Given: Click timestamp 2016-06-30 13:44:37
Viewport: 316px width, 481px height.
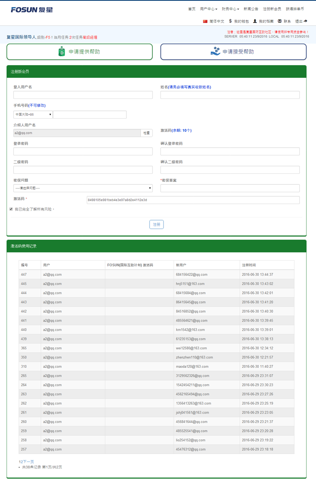Looking at the screenshot, I should tap(257, 274).
